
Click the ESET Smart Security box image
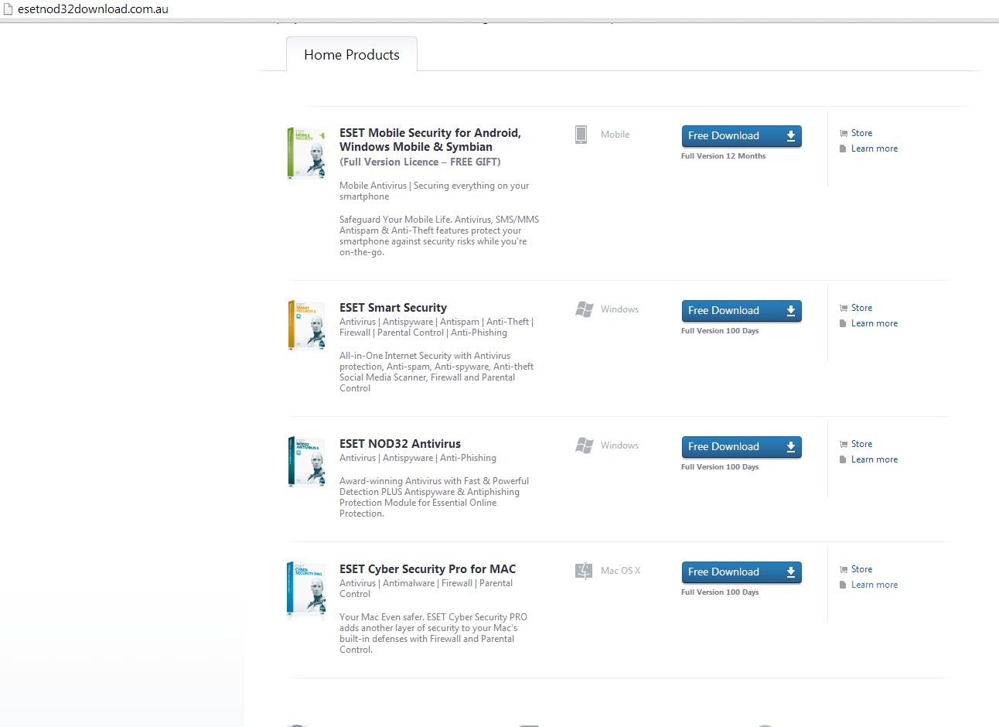tap(306, 326)
